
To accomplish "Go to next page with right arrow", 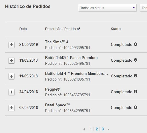I will point(108,129).
